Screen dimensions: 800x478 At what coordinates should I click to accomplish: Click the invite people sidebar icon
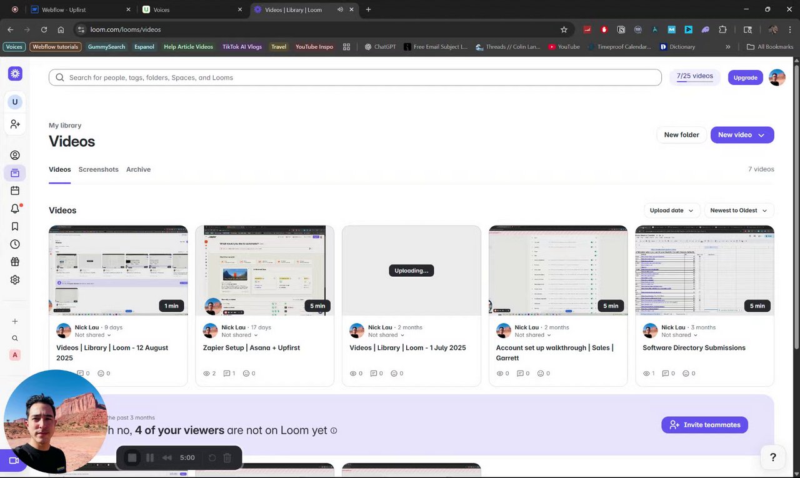pyautogui.click(x=15, y=124)
